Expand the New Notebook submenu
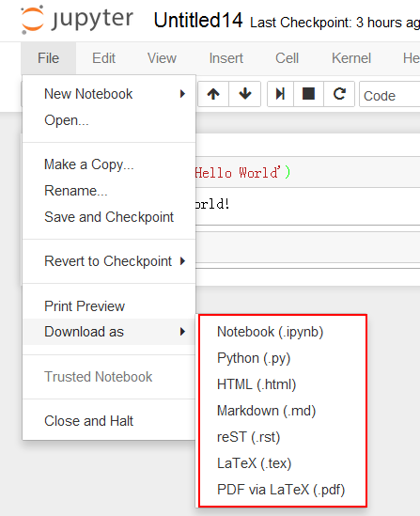This screenshot has width=420, height=516. click(109, 94)
